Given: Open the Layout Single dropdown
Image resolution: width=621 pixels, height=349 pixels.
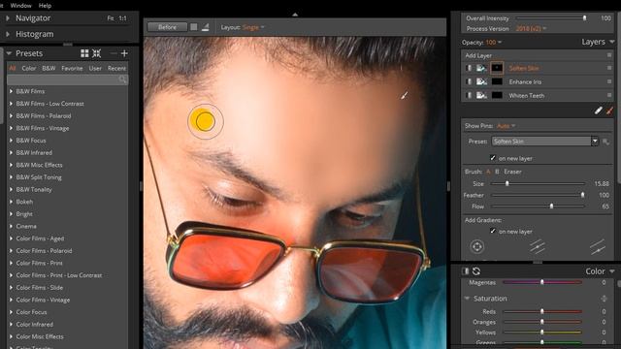Looking at the screenshot, I should point(253,27).
